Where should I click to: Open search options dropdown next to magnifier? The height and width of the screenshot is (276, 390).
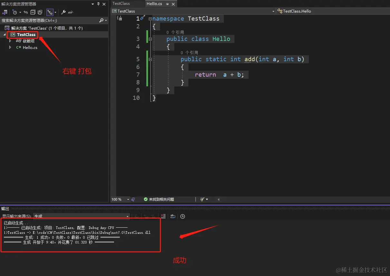106,20
